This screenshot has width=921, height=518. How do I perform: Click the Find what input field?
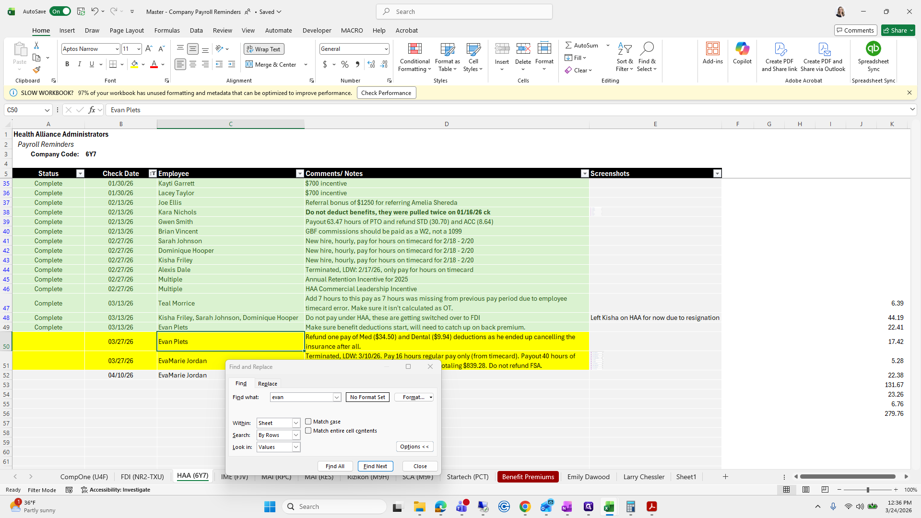pyautogui.click(x=301, y=397)
